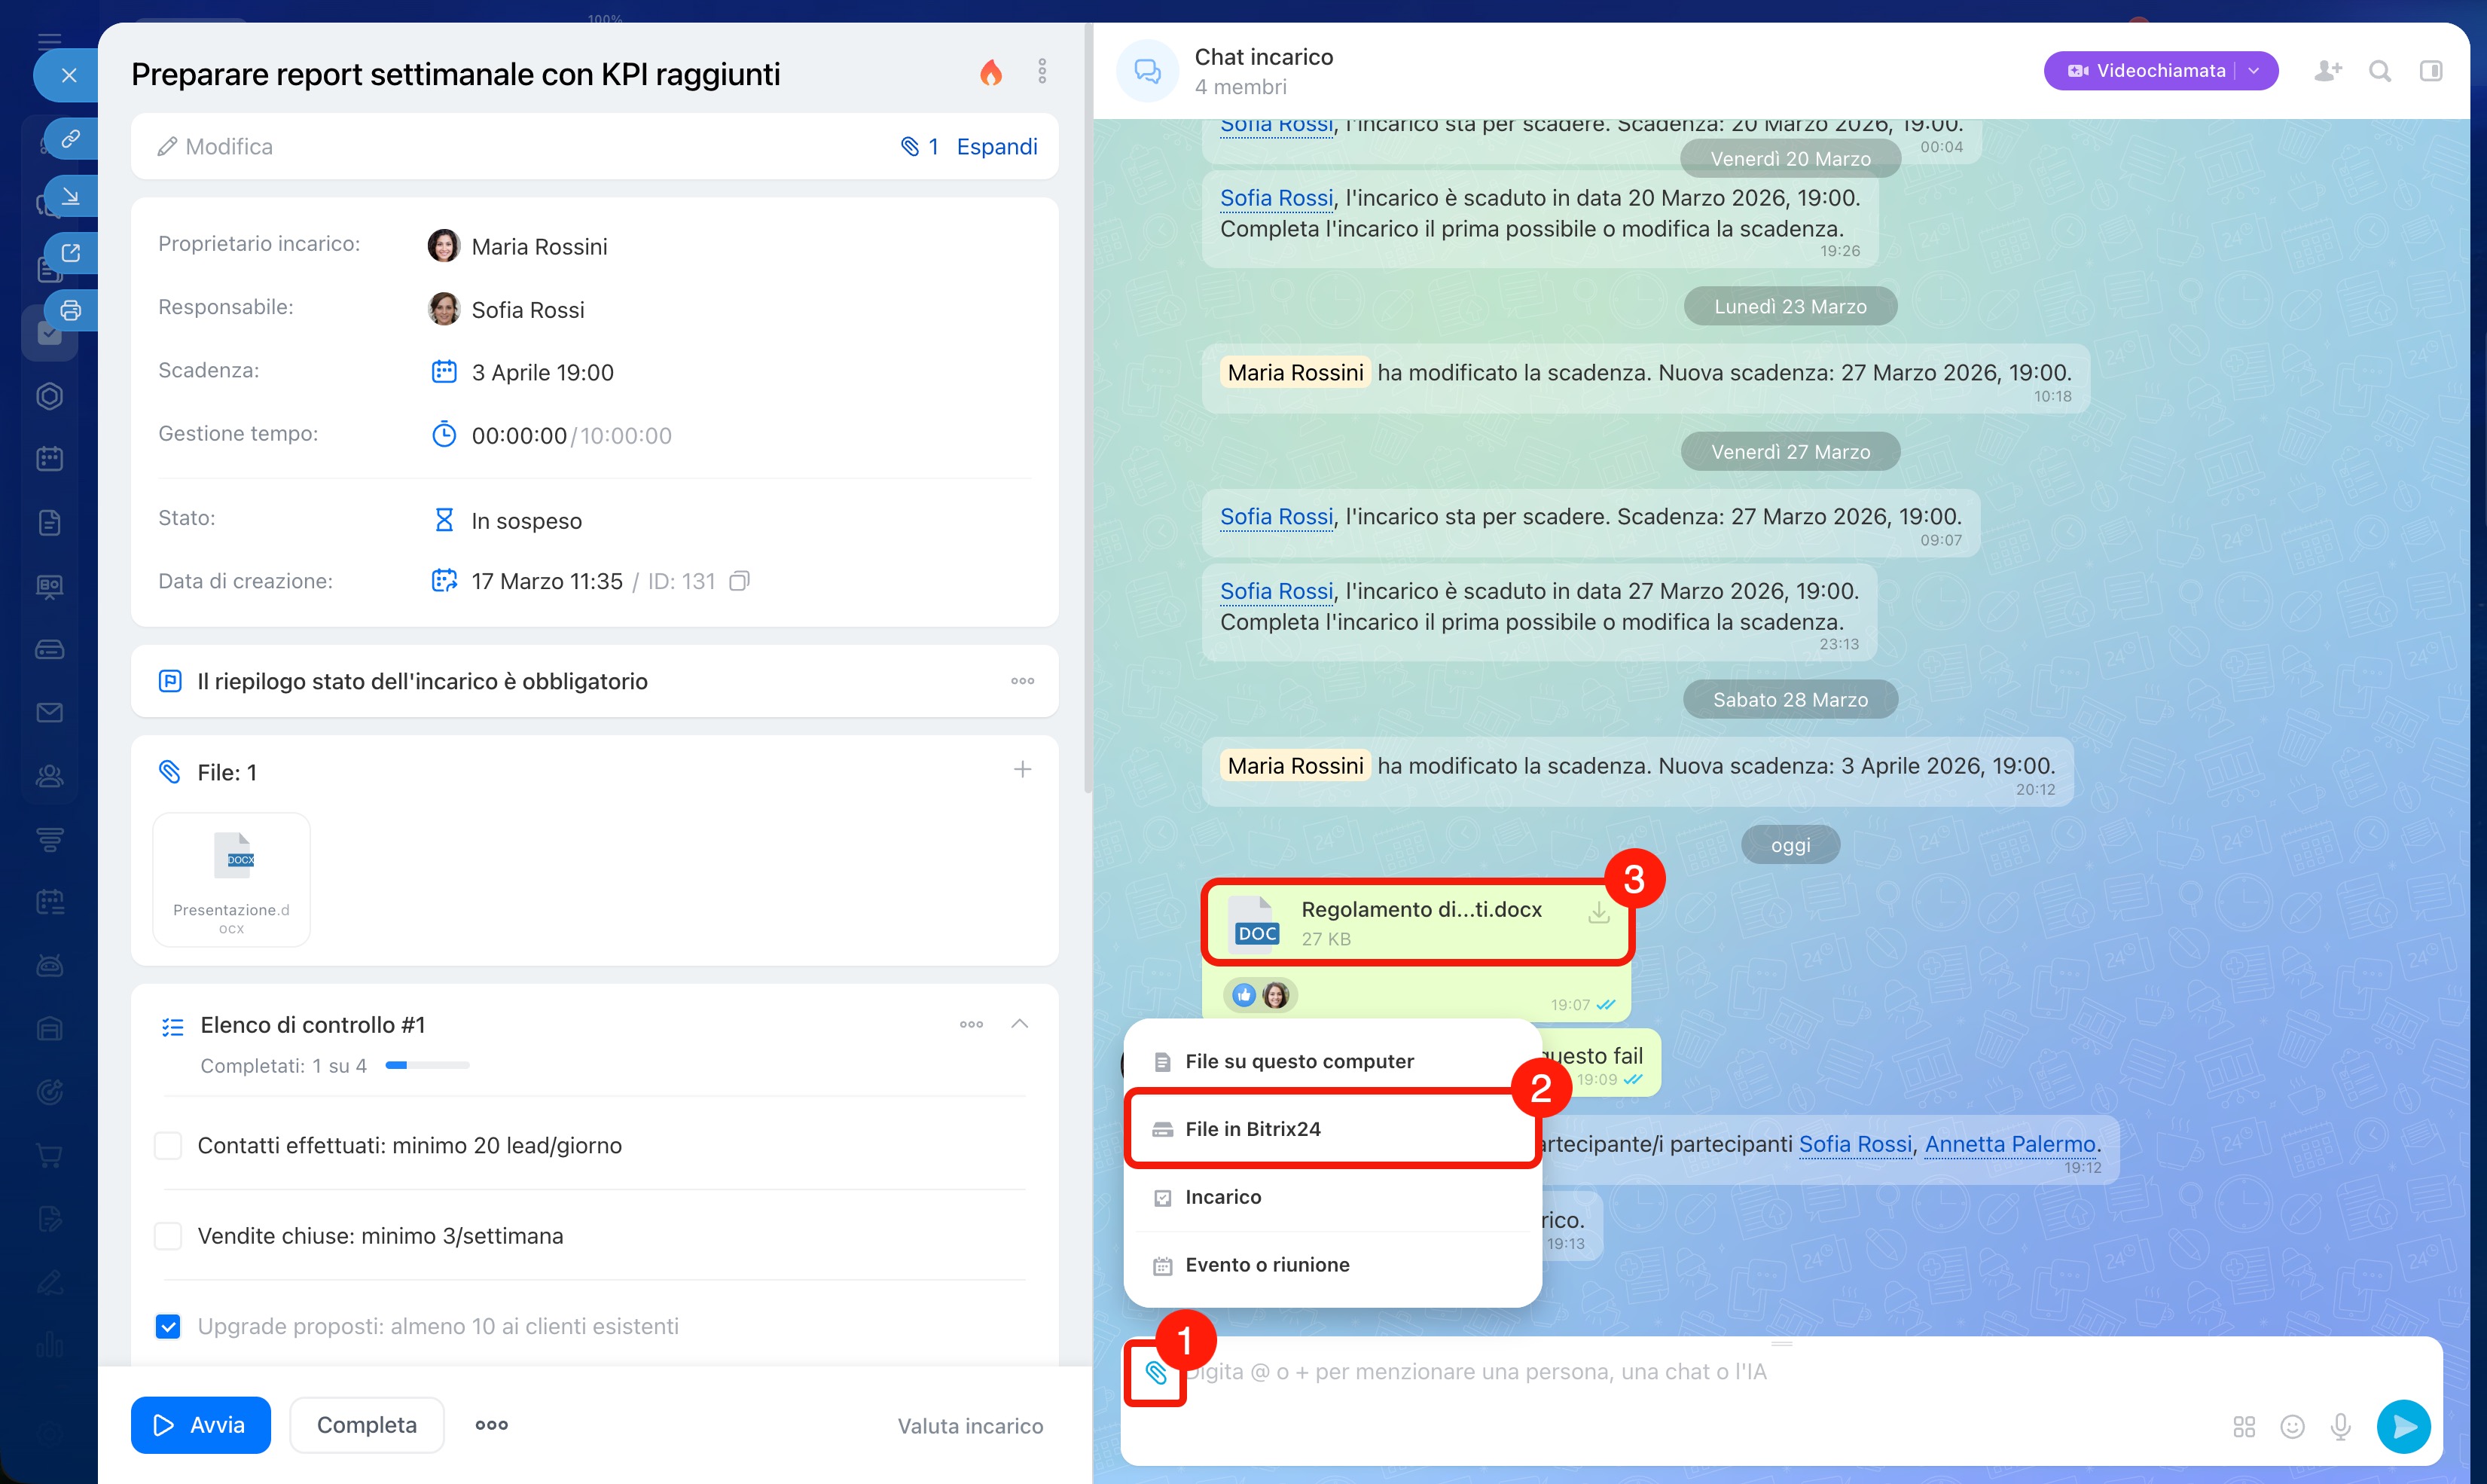Check 'Vendite chiuse: minimo 3/settimana' box
Image resolution: width=2487 pixels, height=1484 pixels.
tap(168, 1236)
